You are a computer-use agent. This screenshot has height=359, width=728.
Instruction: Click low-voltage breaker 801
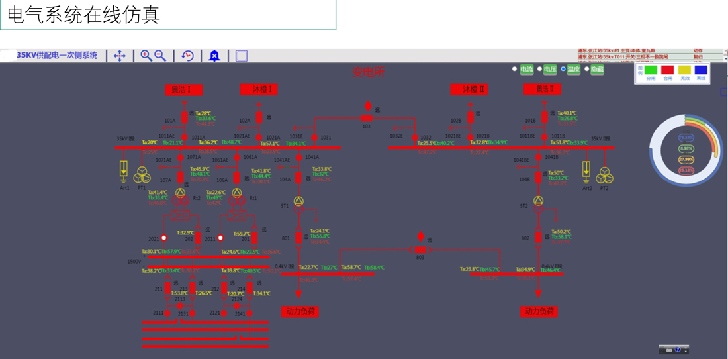(298, 237)
